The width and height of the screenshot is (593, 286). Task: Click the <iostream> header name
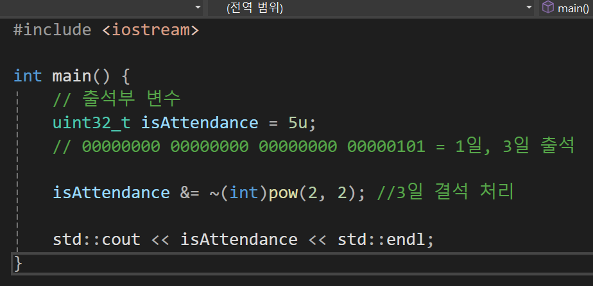[150, 30]
